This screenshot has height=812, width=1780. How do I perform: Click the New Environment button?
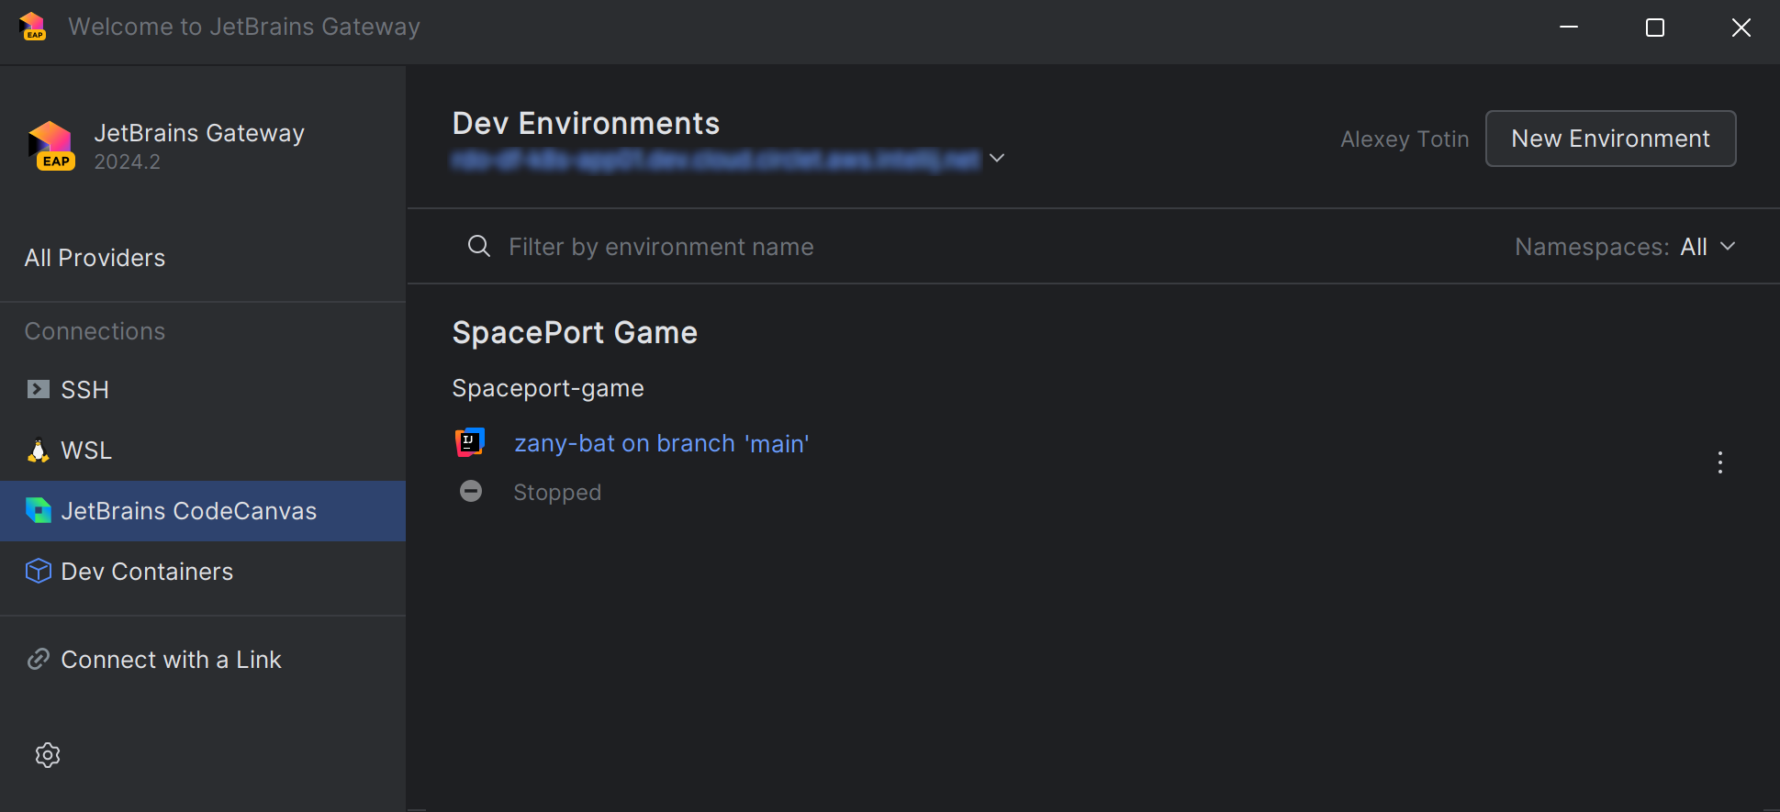tap(1610, 139)
